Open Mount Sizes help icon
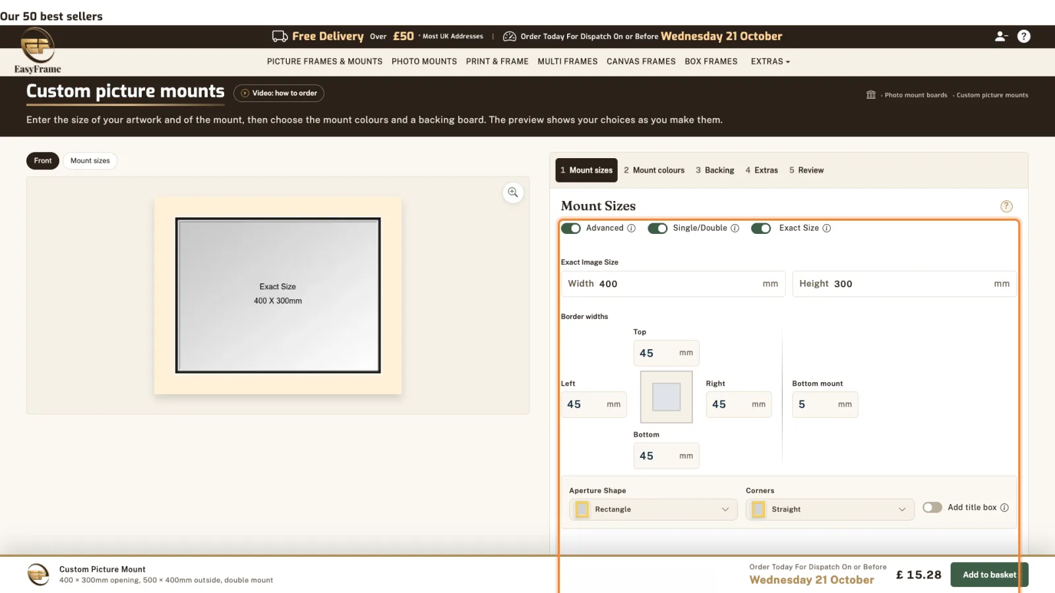The width and height of the screenshot is (1055, 593). 1006,206
